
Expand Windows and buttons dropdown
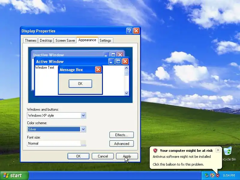[83, 115]
